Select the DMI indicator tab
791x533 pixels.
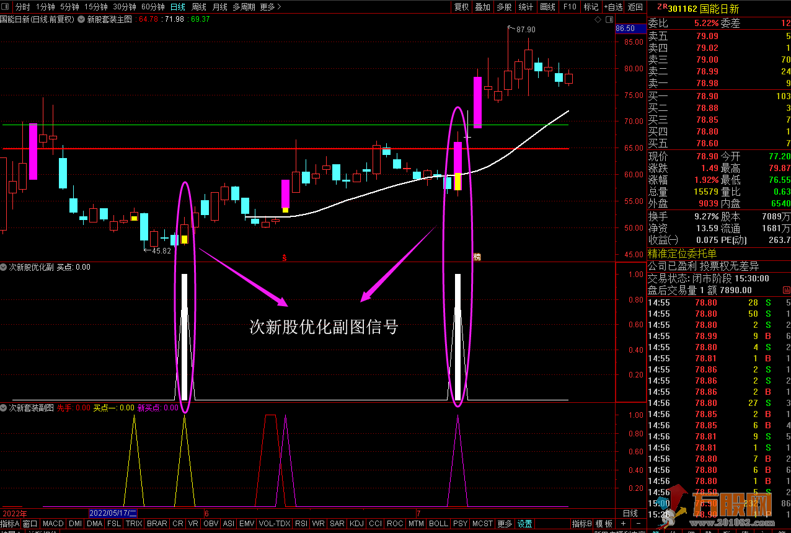click(x=75, y=524)
